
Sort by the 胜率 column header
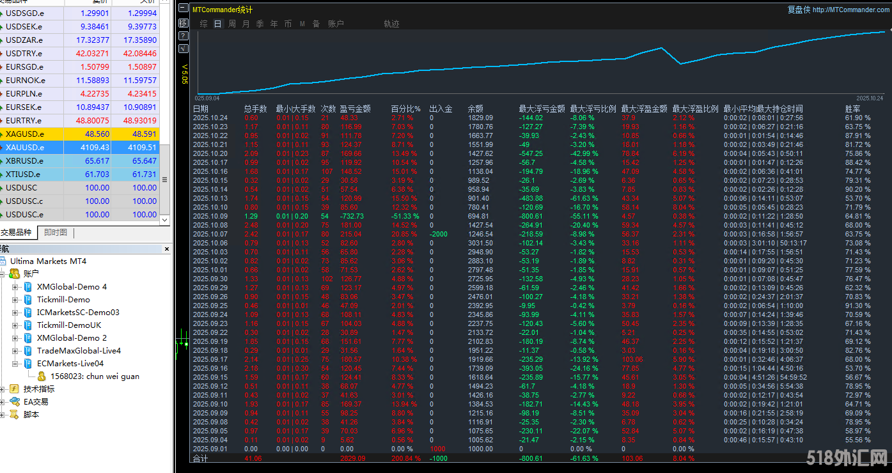pos(853,109)
